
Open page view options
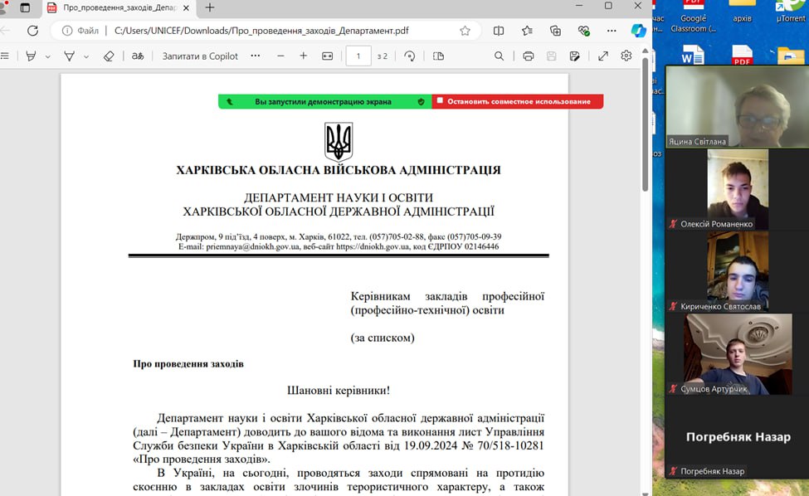click(438, 56)
